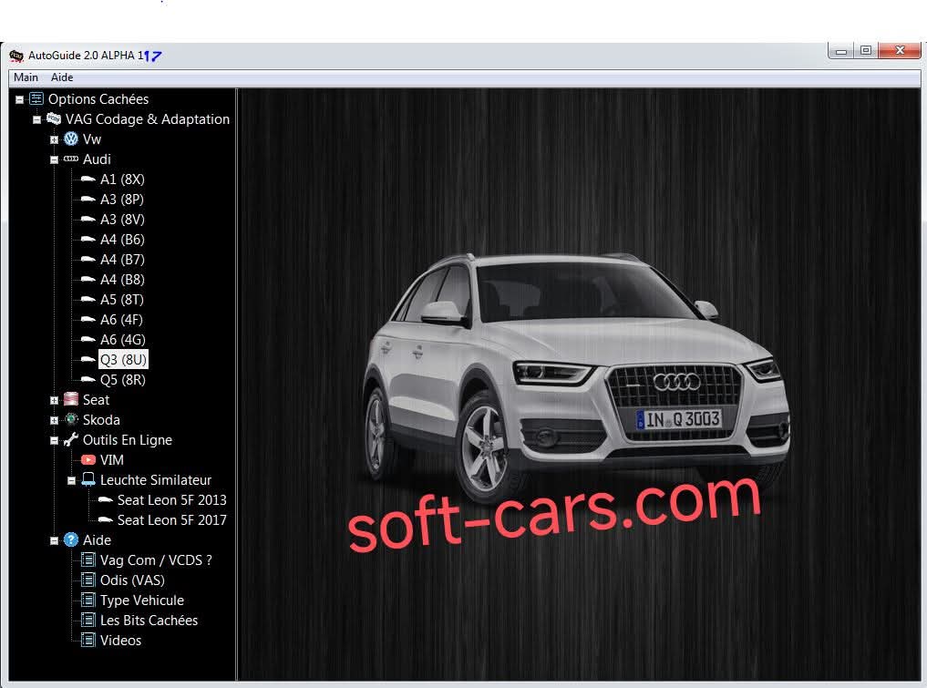Image resolution: width=927 pixels, height=688 pixels.
Task: Choose the Q5 (8R) entry
Action: 122,380
